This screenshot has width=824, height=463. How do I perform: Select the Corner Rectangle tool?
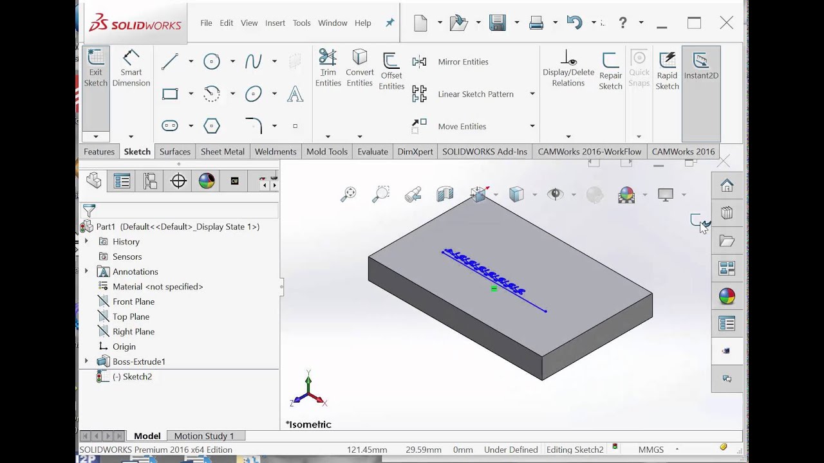click(170, 94)
